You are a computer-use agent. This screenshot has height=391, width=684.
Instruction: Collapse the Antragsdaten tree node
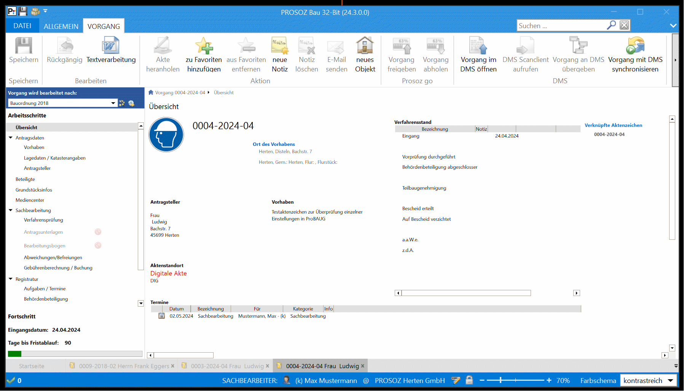point(11,138)
